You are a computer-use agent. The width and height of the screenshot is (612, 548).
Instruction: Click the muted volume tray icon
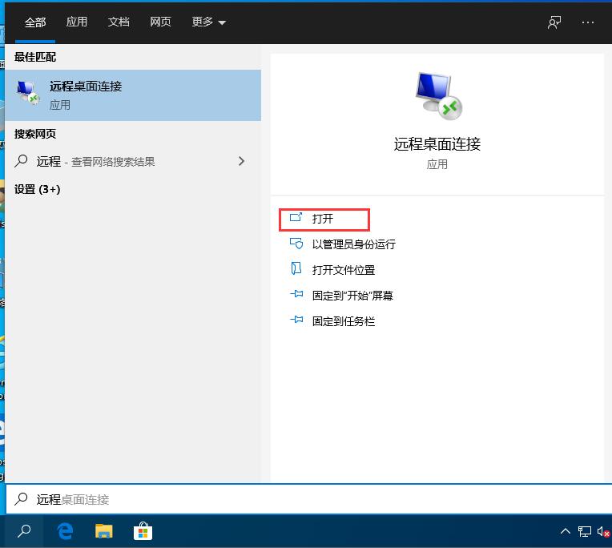point(602,531)
